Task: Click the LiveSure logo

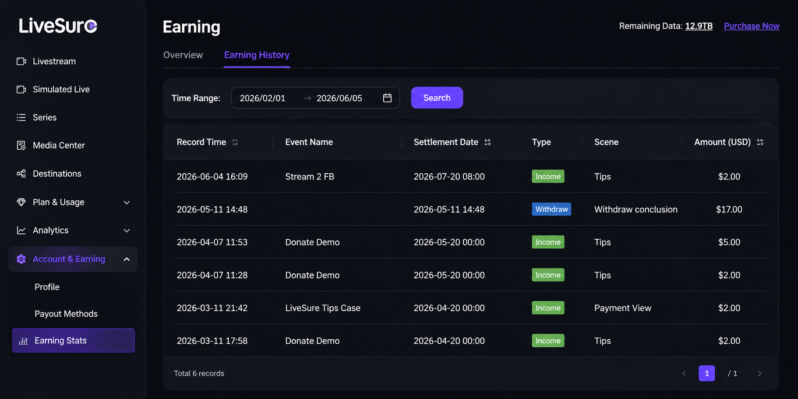Action: point(58,26)
